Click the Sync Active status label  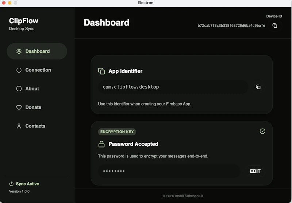pyautogui.click(x=27, y=184)
